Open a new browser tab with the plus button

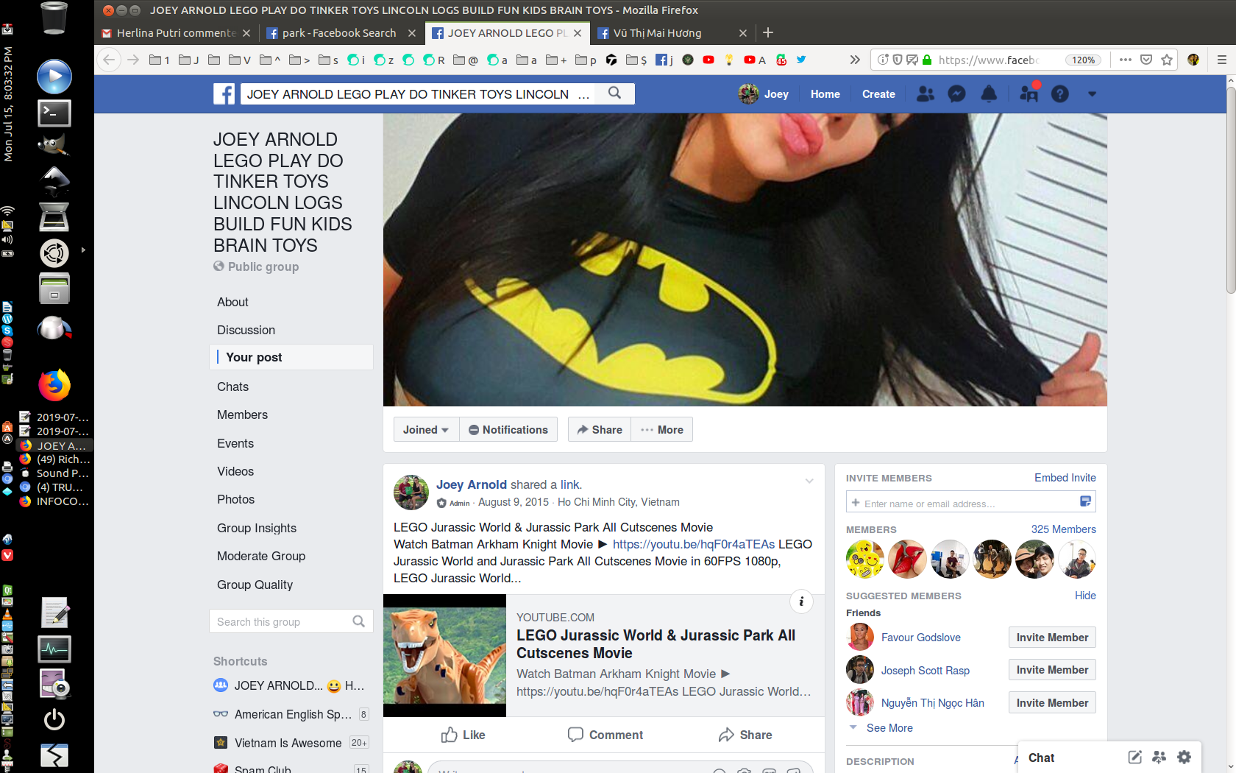pyautogui.click(x=767, y=32)
